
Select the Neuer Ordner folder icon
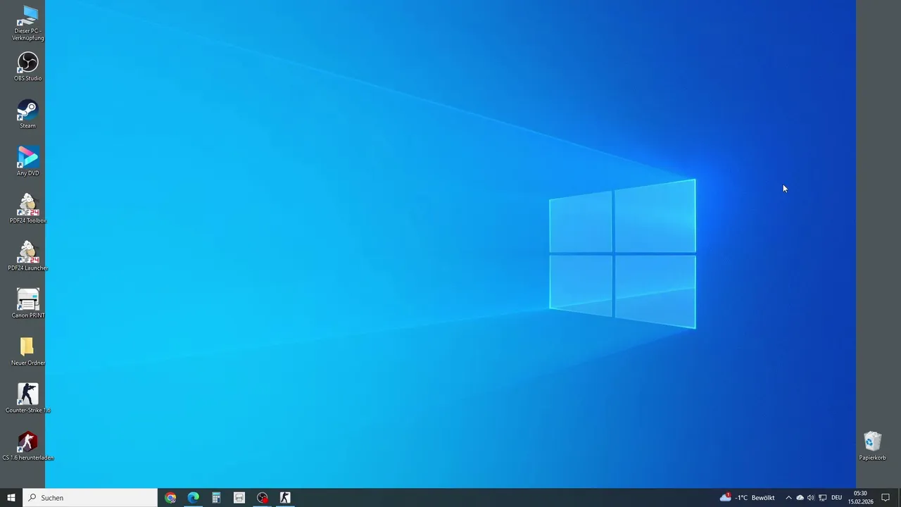coord(27,351)
